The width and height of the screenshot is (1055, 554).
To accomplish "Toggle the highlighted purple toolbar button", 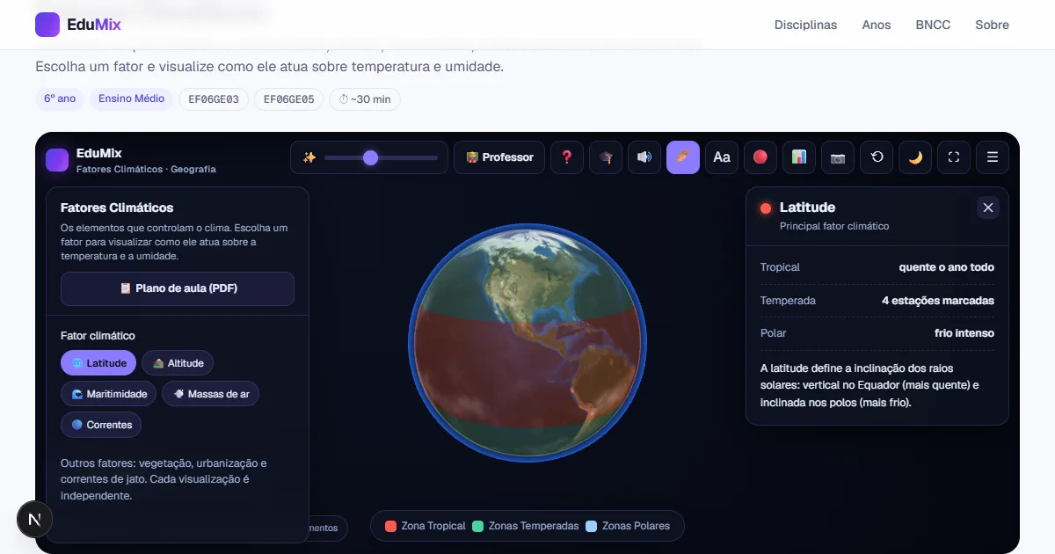I will pos(683,157).
